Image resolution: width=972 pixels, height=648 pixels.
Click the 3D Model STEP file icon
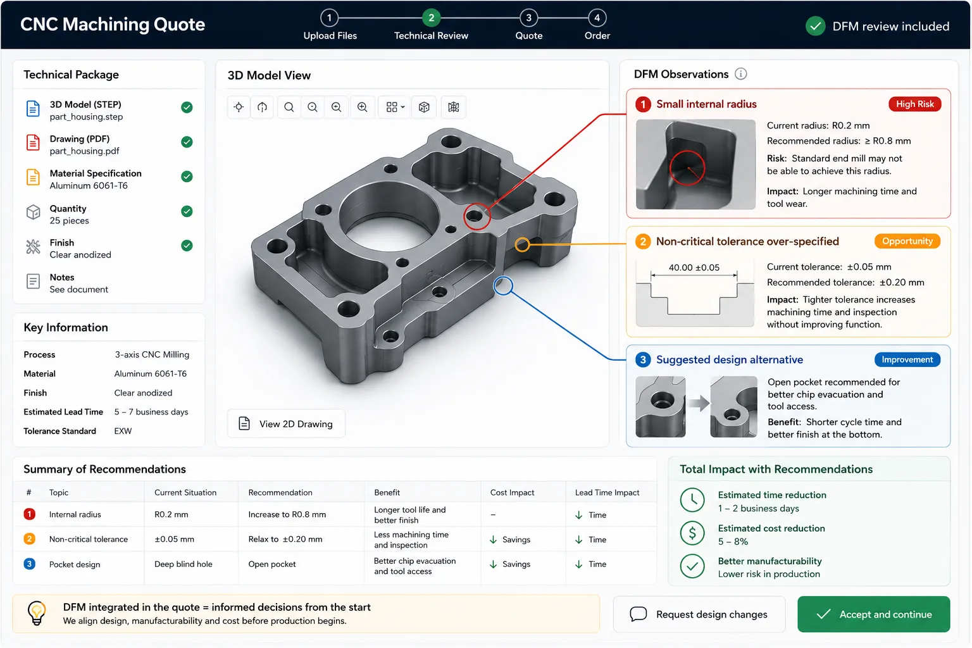click(x=33, y=109)
